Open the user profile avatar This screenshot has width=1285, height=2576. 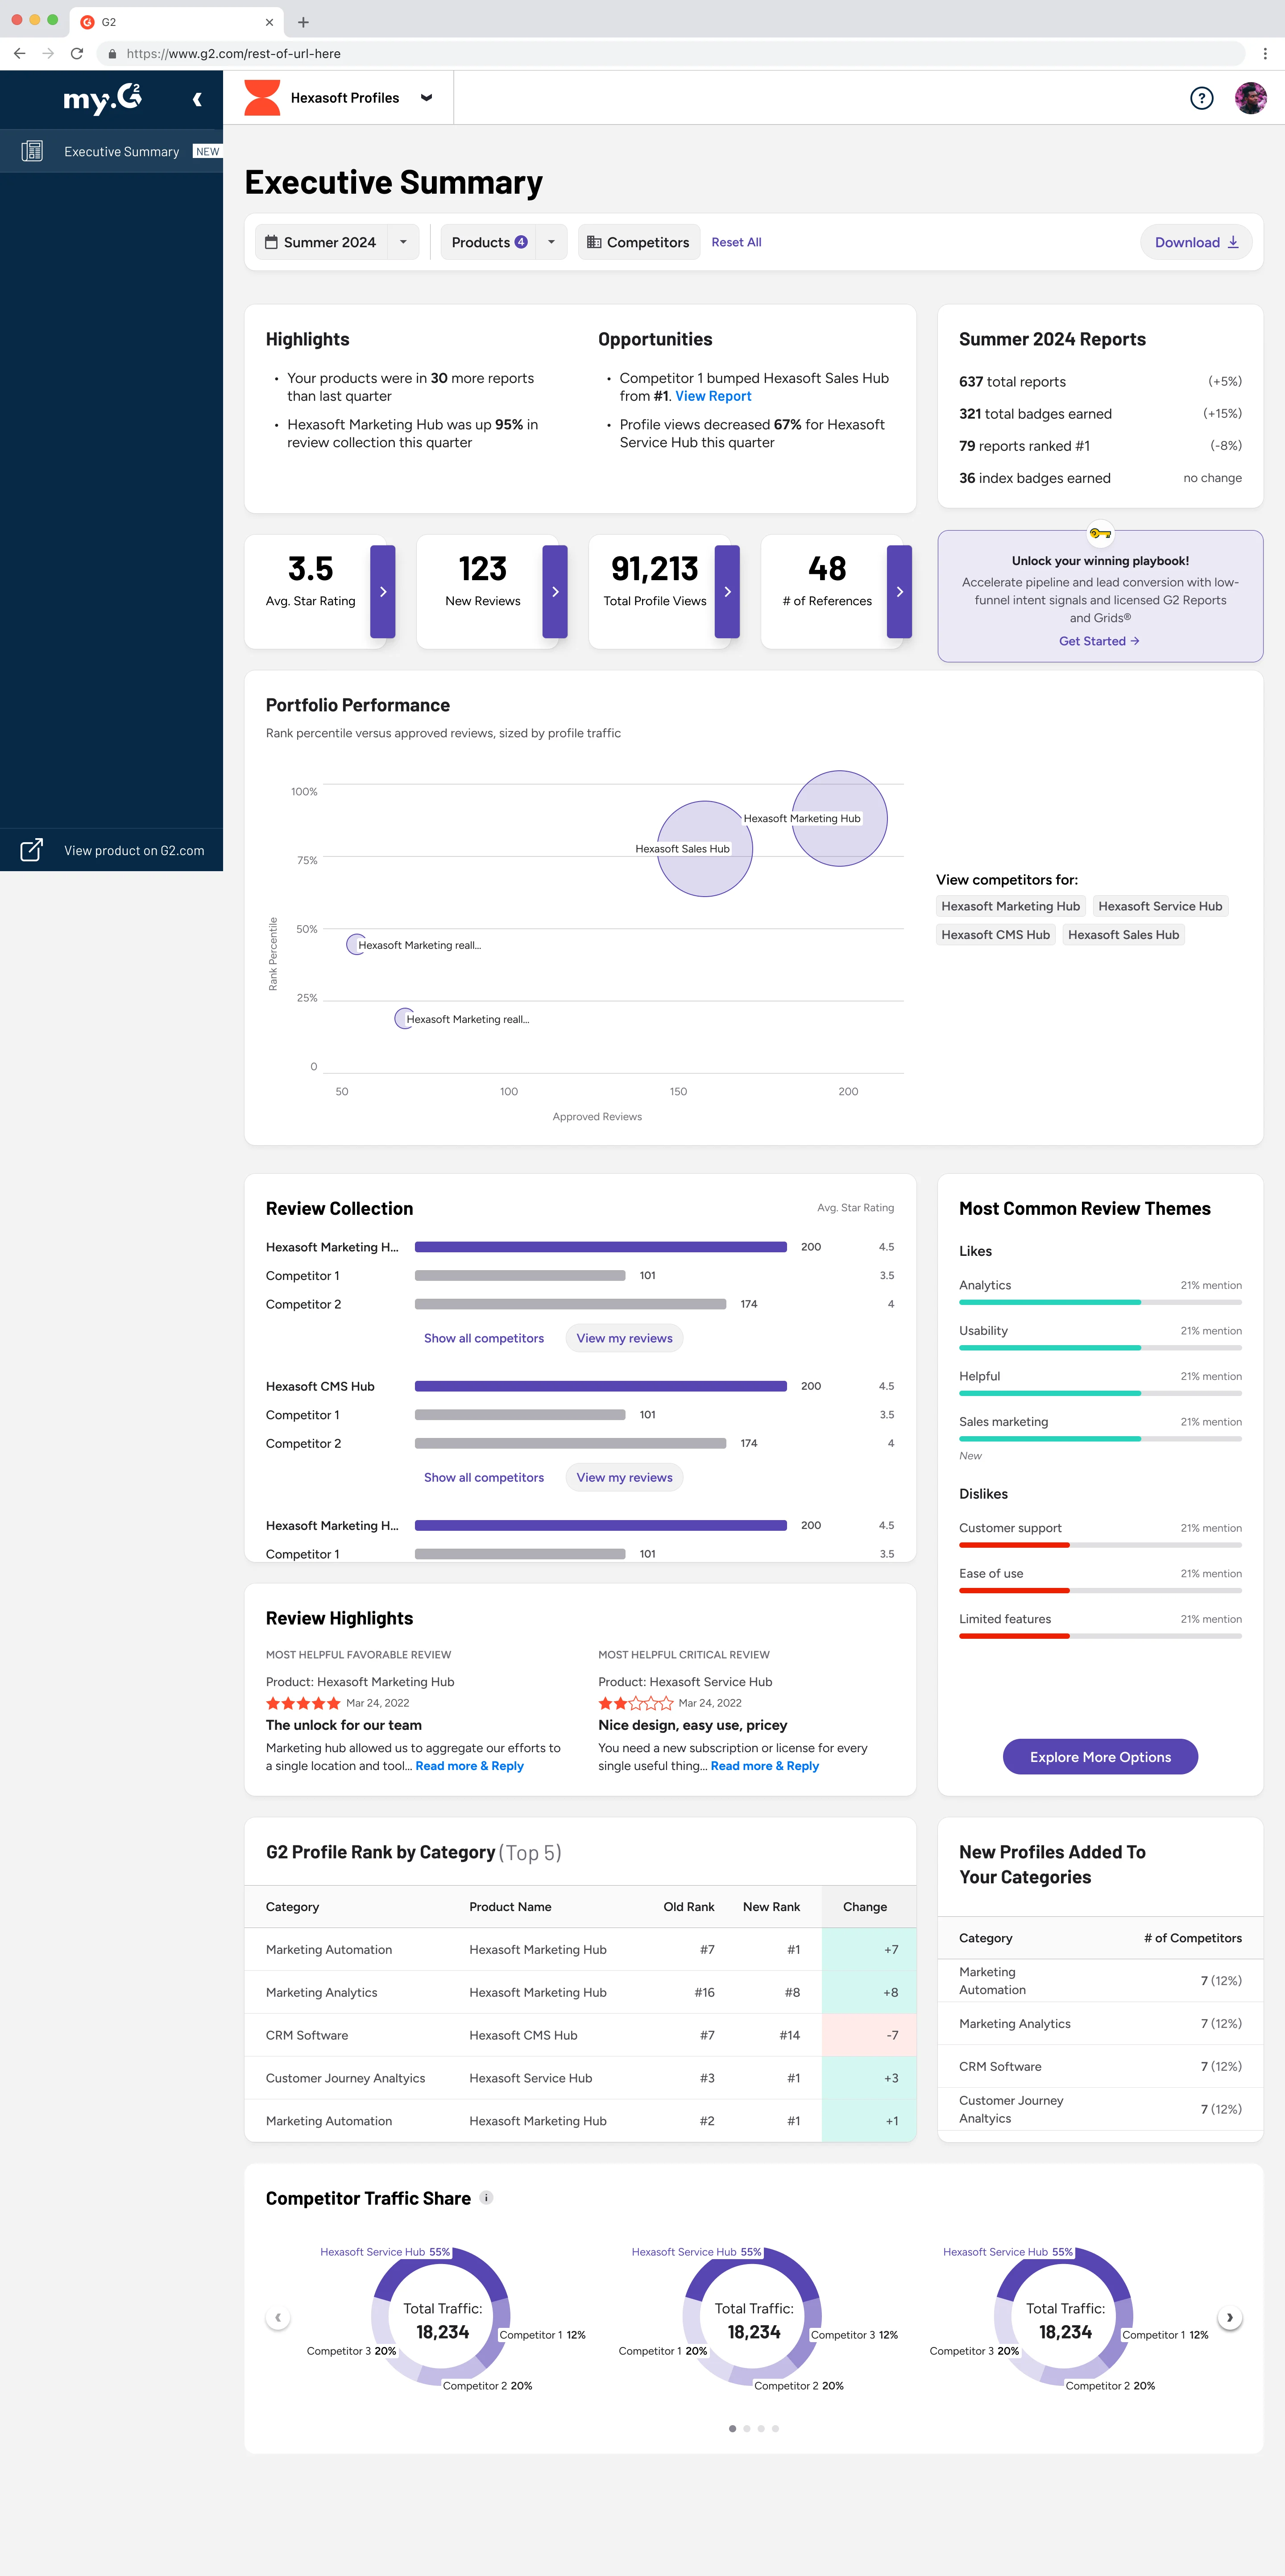(x=1250, y=98)
